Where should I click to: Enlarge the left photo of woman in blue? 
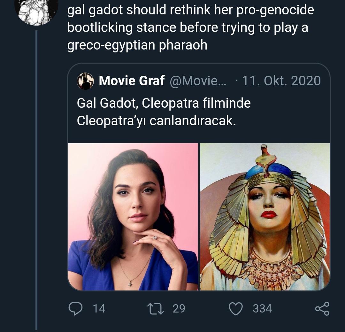[133, 217]
